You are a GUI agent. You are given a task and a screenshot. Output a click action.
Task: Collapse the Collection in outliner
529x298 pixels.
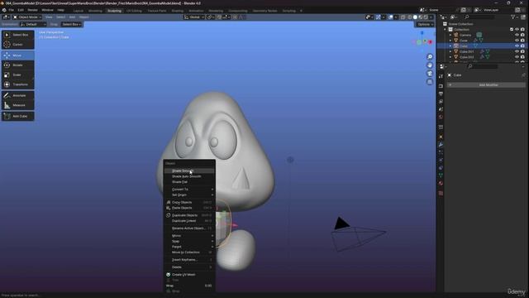pyautogui.click(x=446, y=30)
